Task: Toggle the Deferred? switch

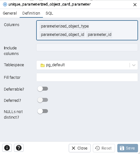Action: 43,100
